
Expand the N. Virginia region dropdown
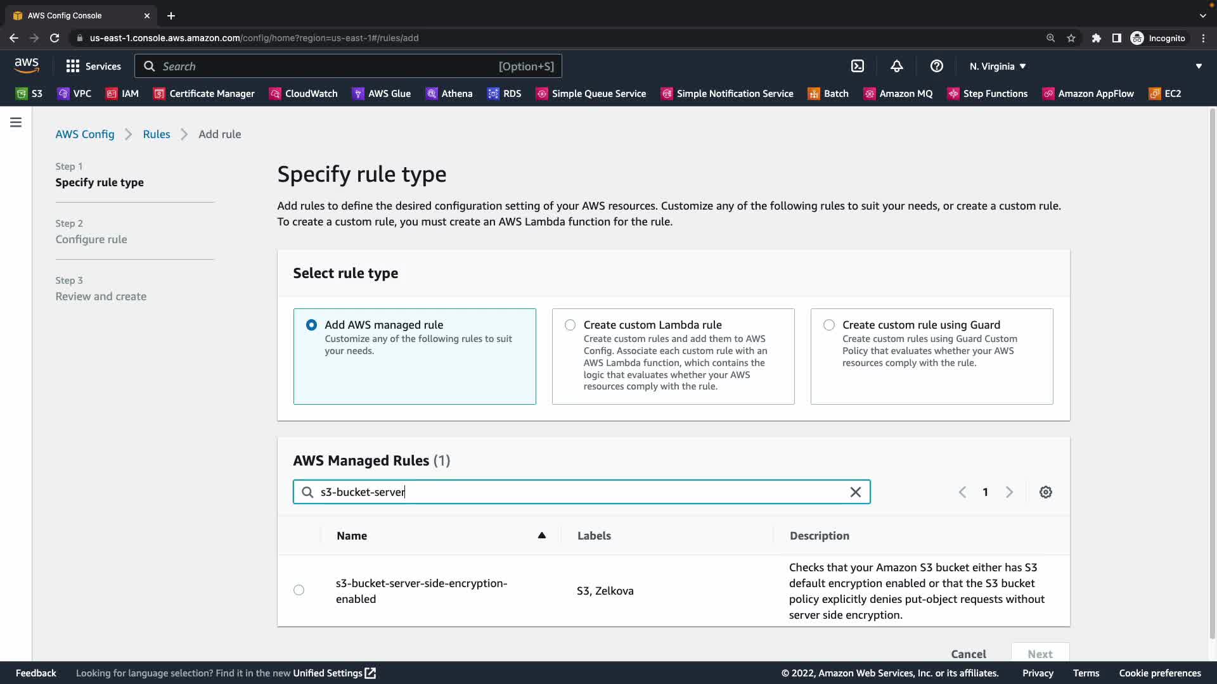coord(997,66)
